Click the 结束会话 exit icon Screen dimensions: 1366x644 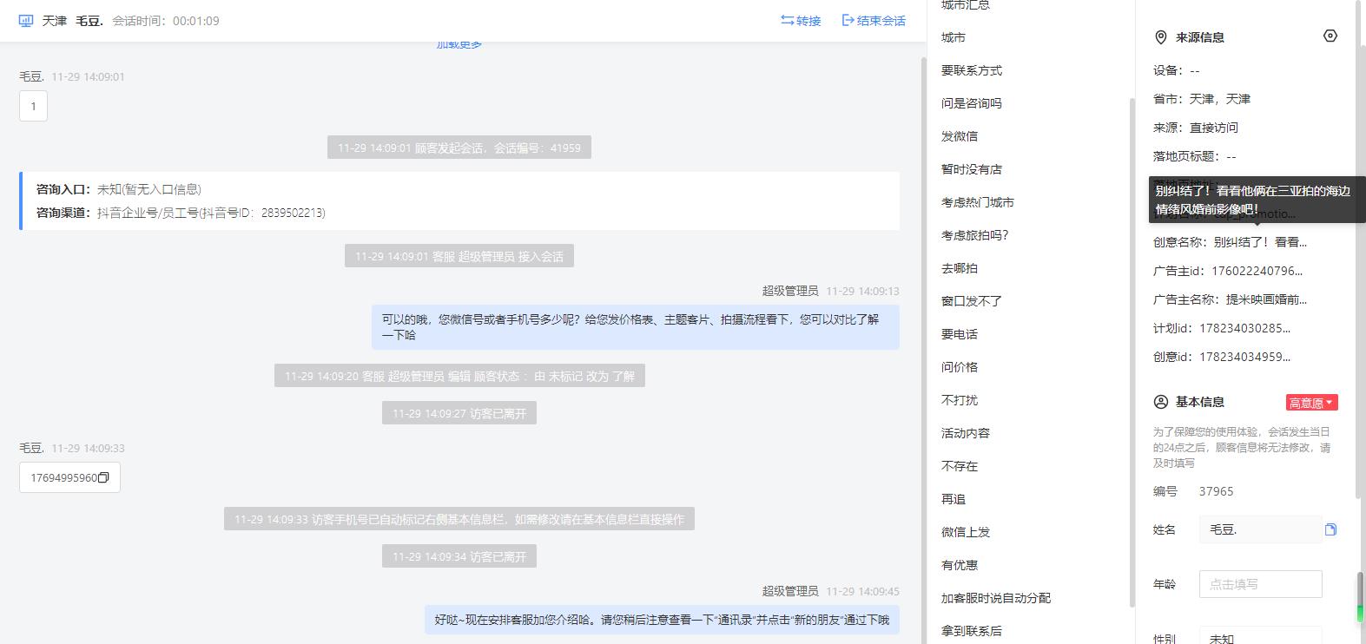click(x=848, y=20)
